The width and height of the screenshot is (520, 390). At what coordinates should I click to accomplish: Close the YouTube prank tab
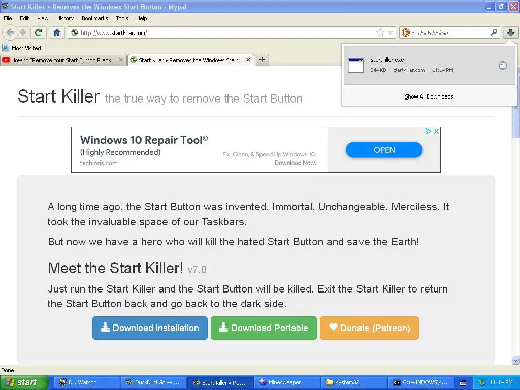[121, 60]
